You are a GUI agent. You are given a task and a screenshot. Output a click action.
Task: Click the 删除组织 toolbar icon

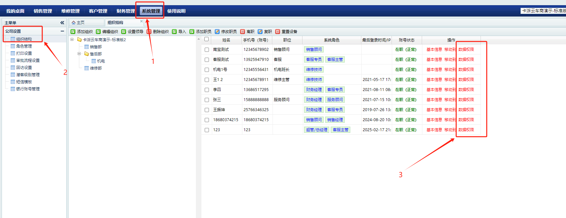point(149,31)
